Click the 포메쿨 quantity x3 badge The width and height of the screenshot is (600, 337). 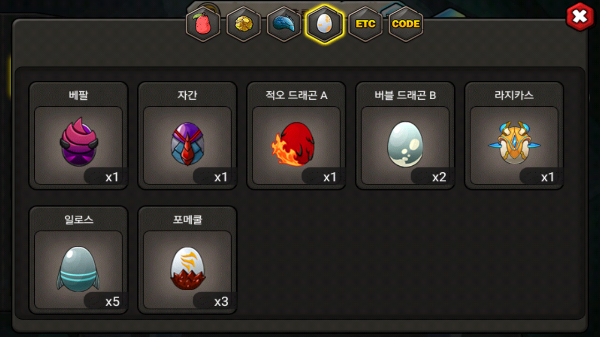tap(214, 301)
